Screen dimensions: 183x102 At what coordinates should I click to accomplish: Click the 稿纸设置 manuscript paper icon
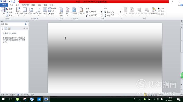tap(61, 12)
